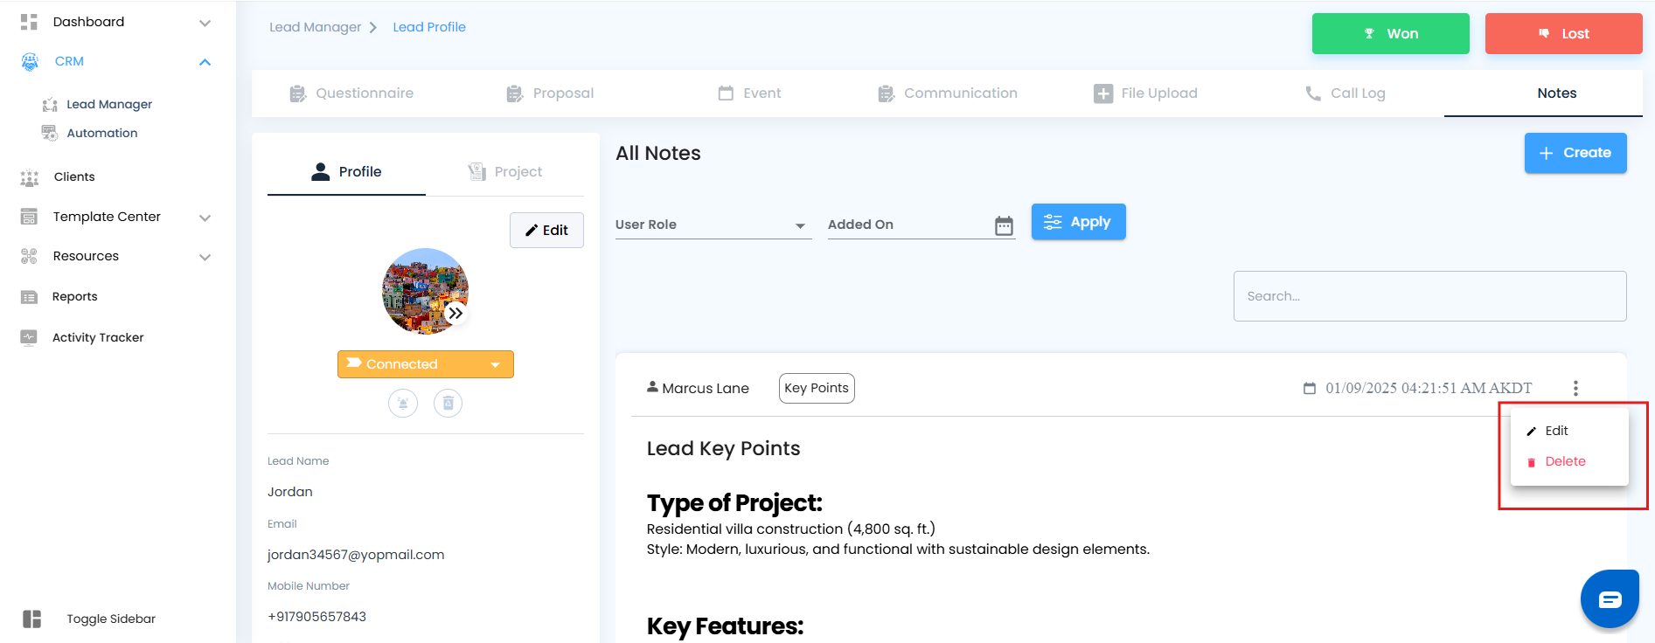Click the calendar icon in Added On
Image resolution: width=1655 pixels, height=643 pixels.
tap(1004, 225)
